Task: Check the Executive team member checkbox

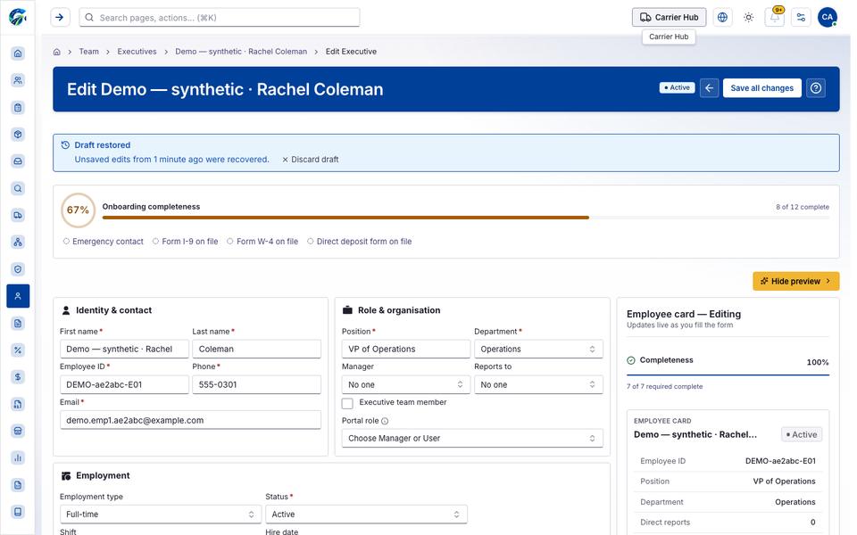Action: [x=347, y=403]
